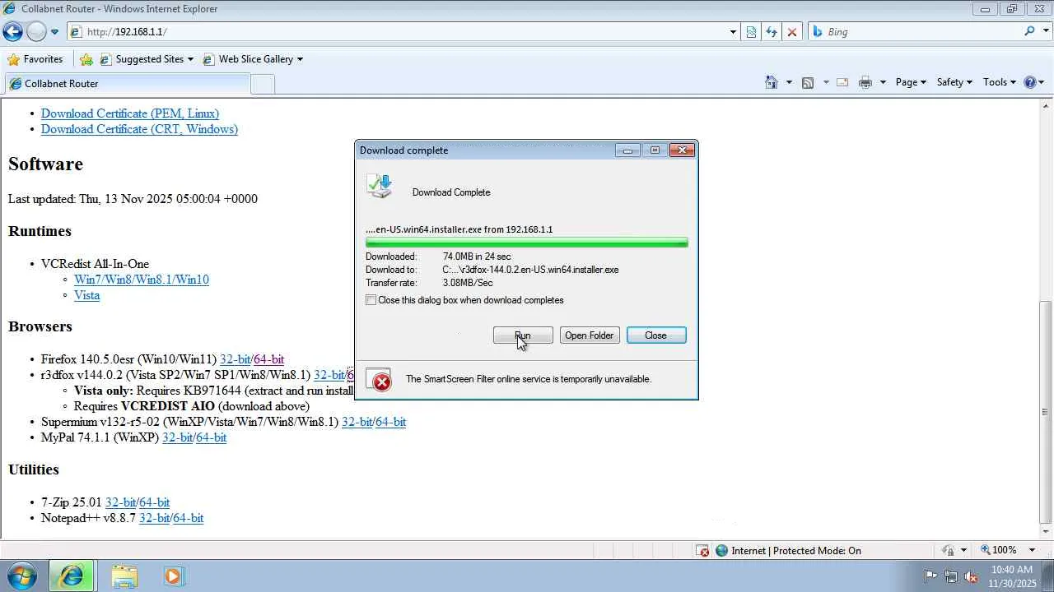Follow the Win7/Win8/Win8.1/Win10 VCRedist link
This screenshot has width=1054, height=592.
(x=142, y=280)
